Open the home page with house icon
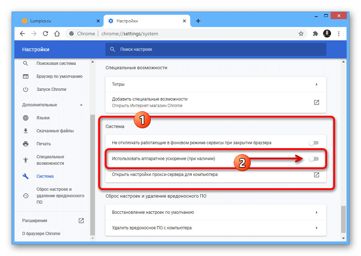This screenshot has width=361, height=256. click(x=57, y=34)
